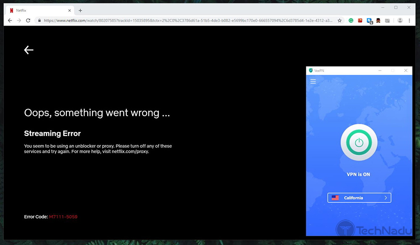Screen dimensions: 420x245
Task: Maximize the Chrome window
Action: point(396,8)
